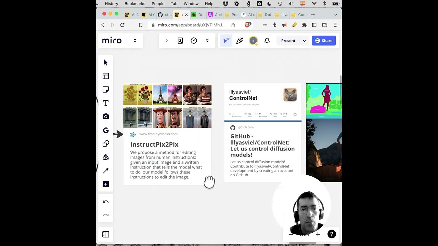
Task: Click the ControlNet repository preview image
Action: tap(263, 102)
